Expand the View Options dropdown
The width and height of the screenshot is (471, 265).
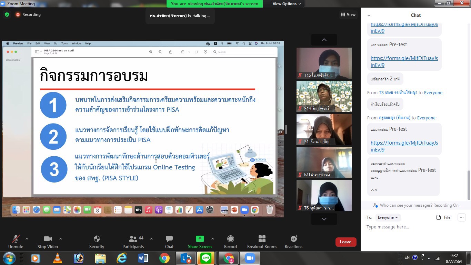coord(287,4)
